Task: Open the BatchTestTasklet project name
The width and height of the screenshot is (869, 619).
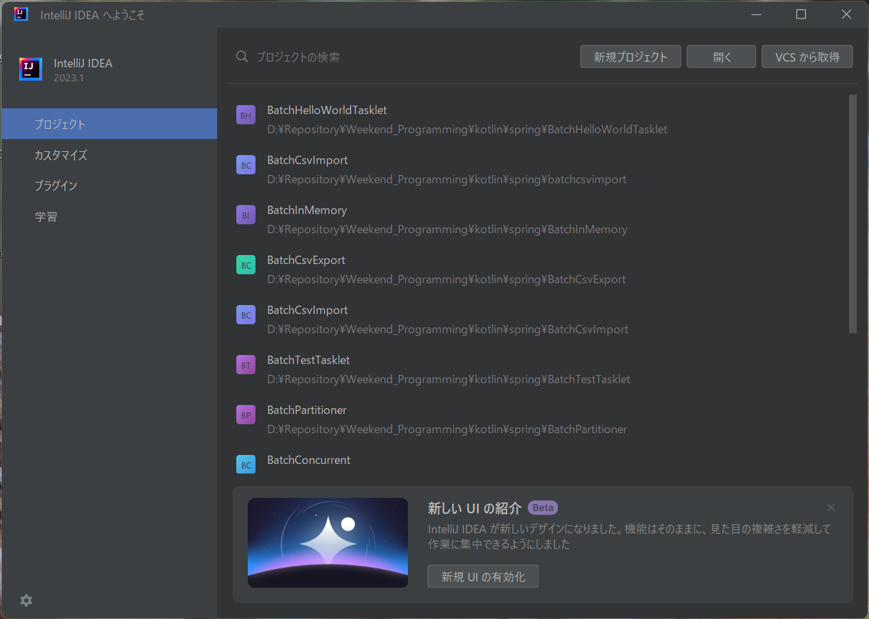Action: [x=308, y=360]
